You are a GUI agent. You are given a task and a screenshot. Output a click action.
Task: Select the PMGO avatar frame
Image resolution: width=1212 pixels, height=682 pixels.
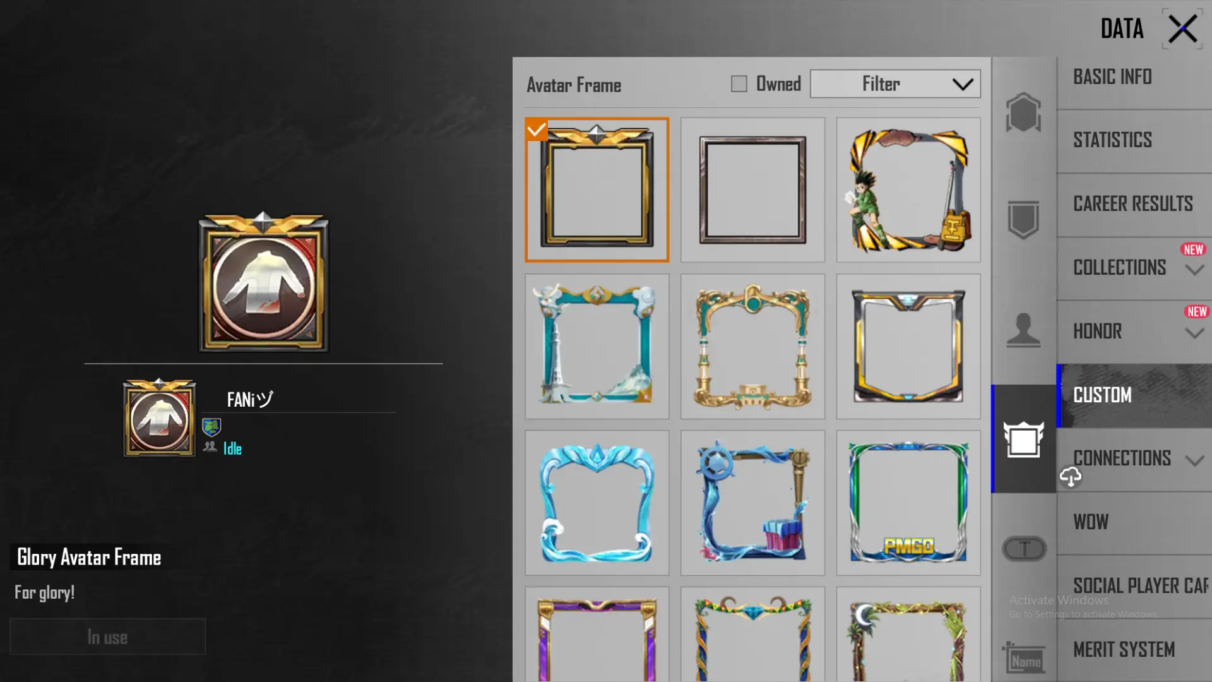coord(908,503)
